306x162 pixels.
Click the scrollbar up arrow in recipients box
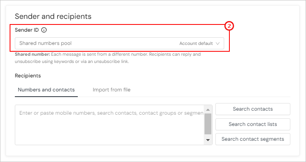[208, 109]
